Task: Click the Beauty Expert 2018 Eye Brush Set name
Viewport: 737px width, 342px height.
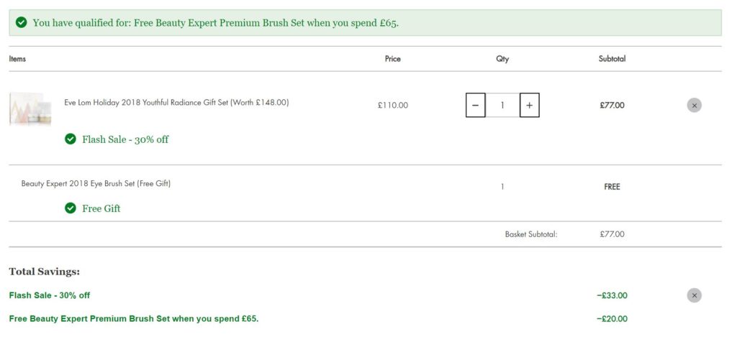Action: point(96,184)
